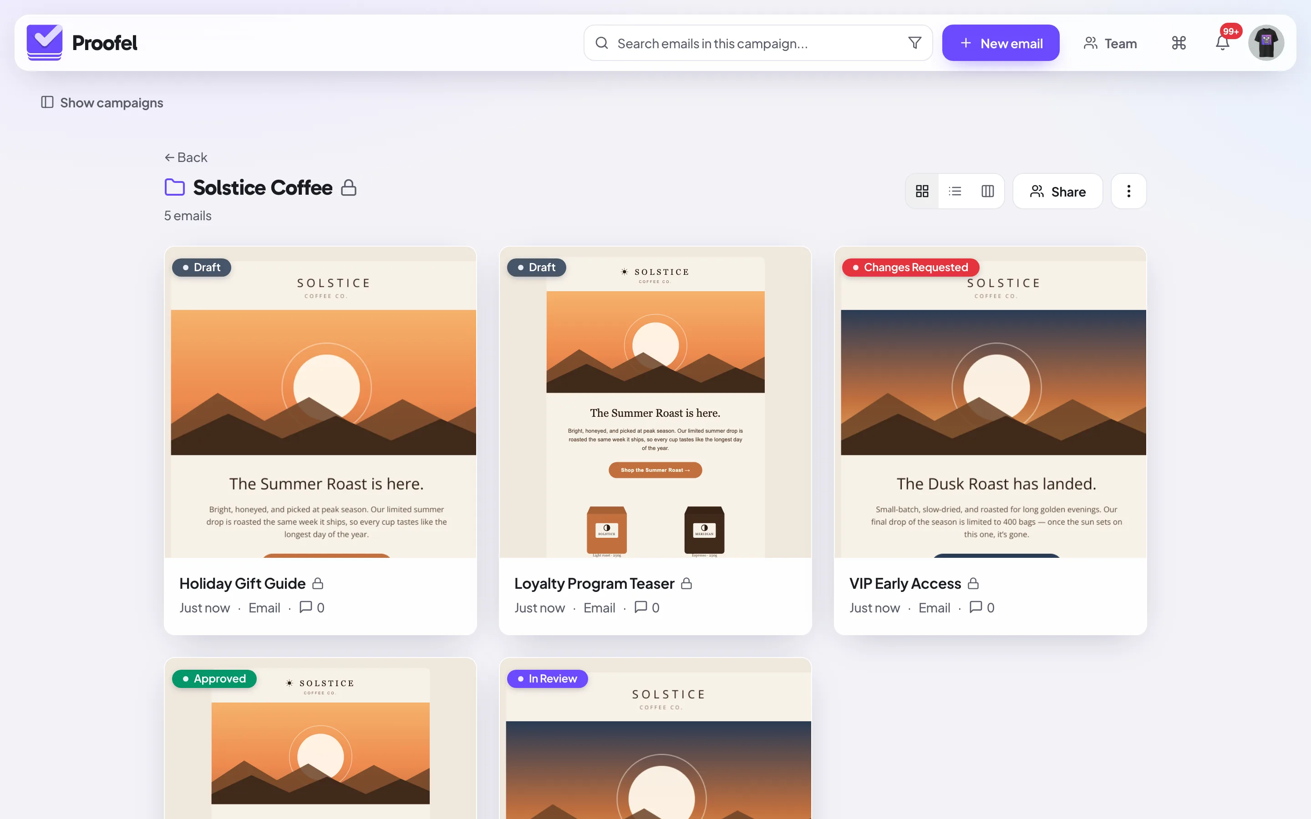Click the search magnifier icon
Screen dimensions: 1311x819
[601, 43]
